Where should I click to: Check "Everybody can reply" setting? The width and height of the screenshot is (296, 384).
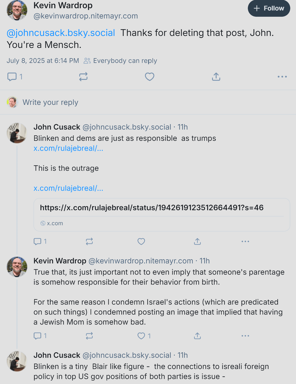pyautogui.click(x=120, y=61)
